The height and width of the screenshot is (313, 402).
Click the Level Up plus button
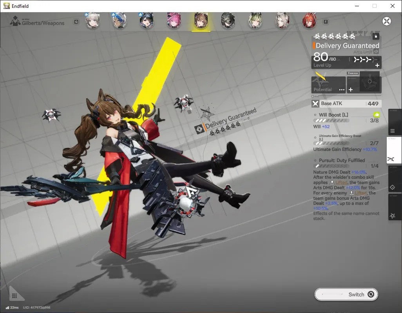pyautogui.click(x=377, y=65)
